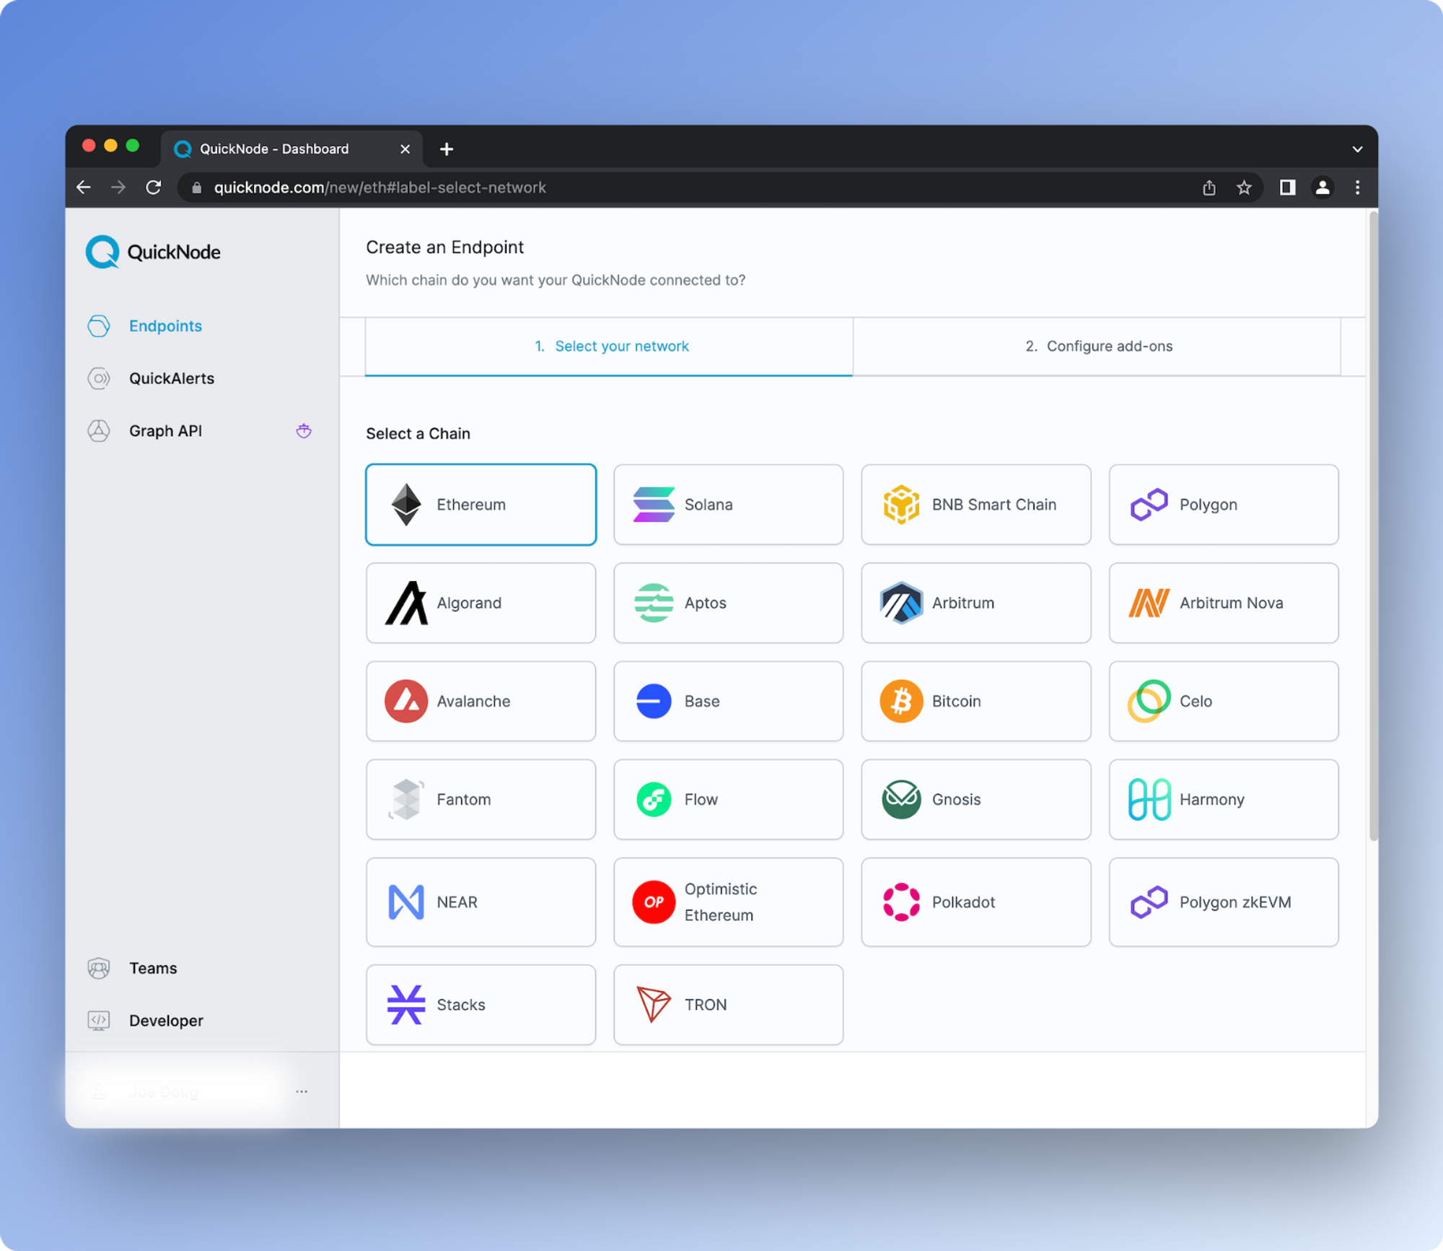Open Endpoints in the sidebar
This screenshot has height=1251, width=1443.
165,326
